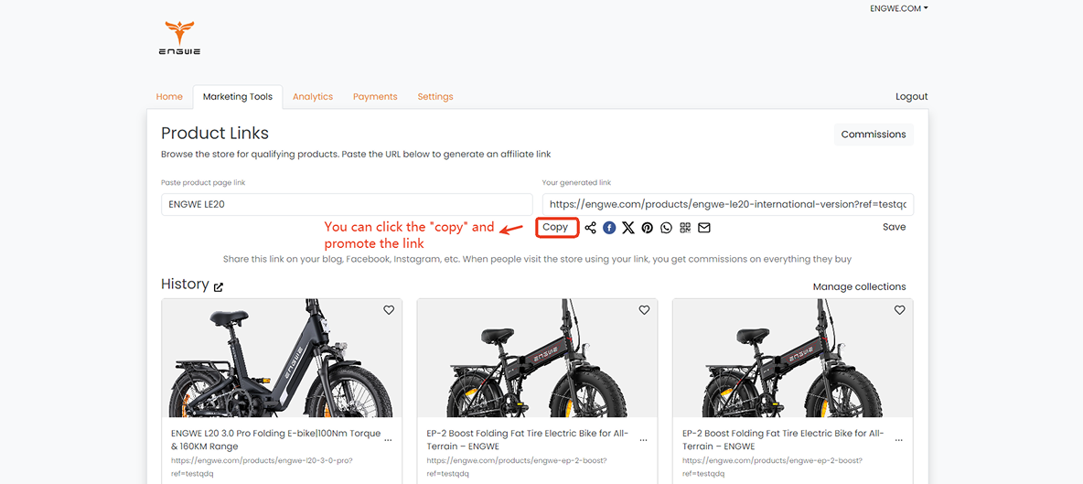Click the middle card EP-2 Boost title
1083x484 pixels.
point(528,440)
